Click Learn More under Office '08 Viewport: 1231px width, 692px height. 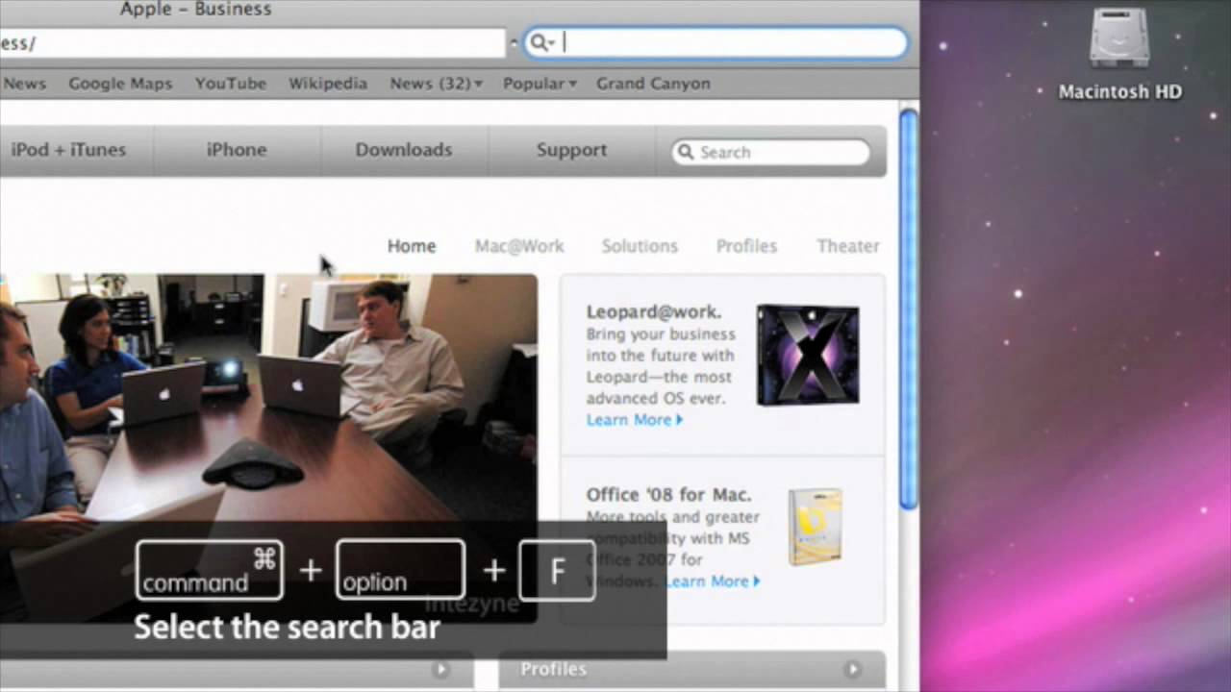click(x=713, y=581)
